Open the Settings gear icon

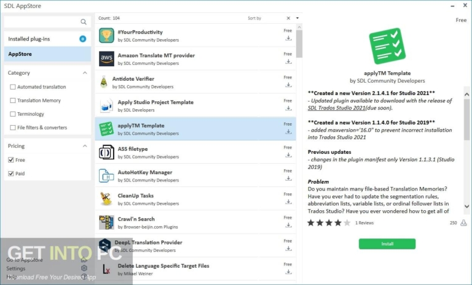(84, 268)
